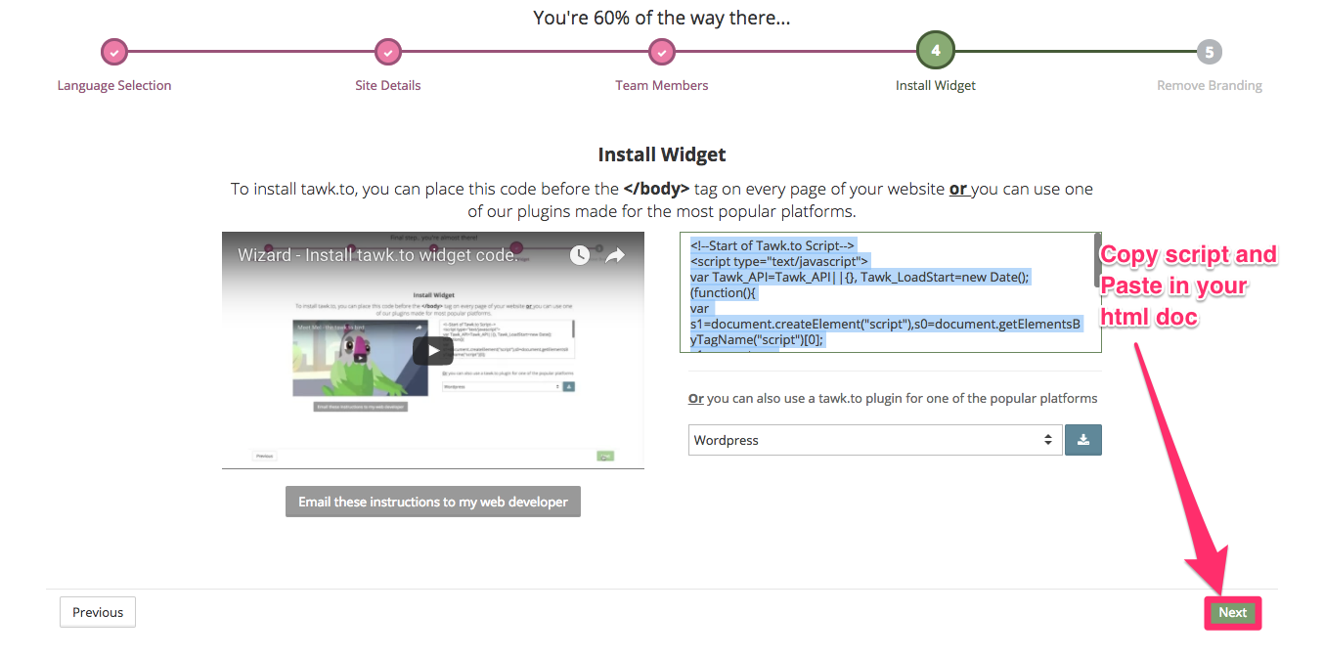Click the 'var Tawk_API=Tawk_API||{}' code line
Viewport: 1324px width, 657px height.
[x=860, y=277]
